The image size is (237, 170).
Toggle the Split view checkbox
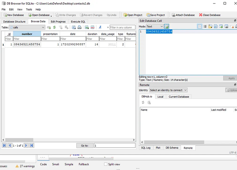(x=106, y=164)
